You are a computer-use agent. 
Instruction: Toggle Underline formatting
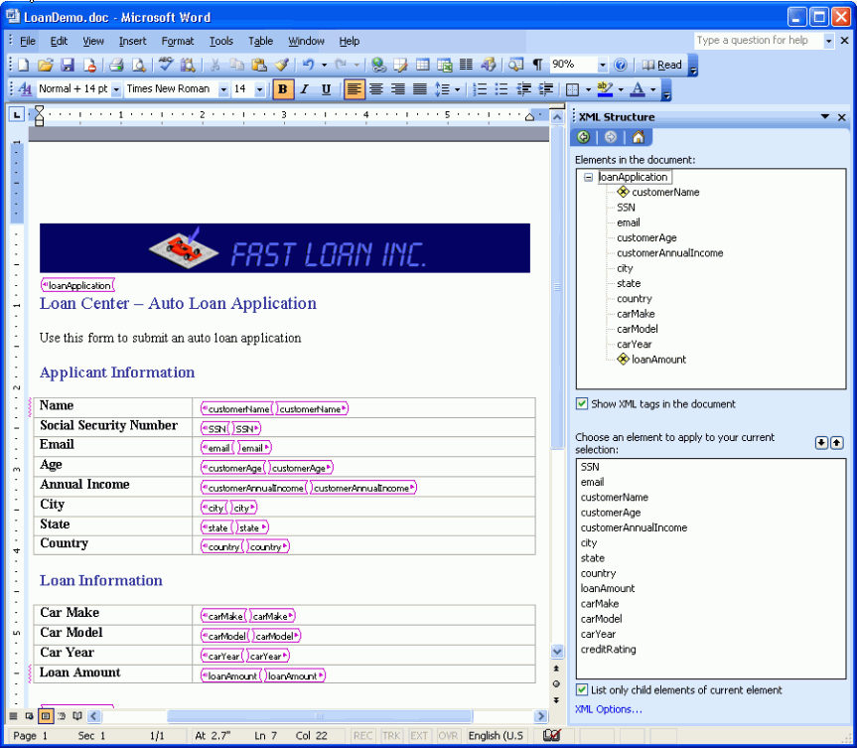(327, 89)
